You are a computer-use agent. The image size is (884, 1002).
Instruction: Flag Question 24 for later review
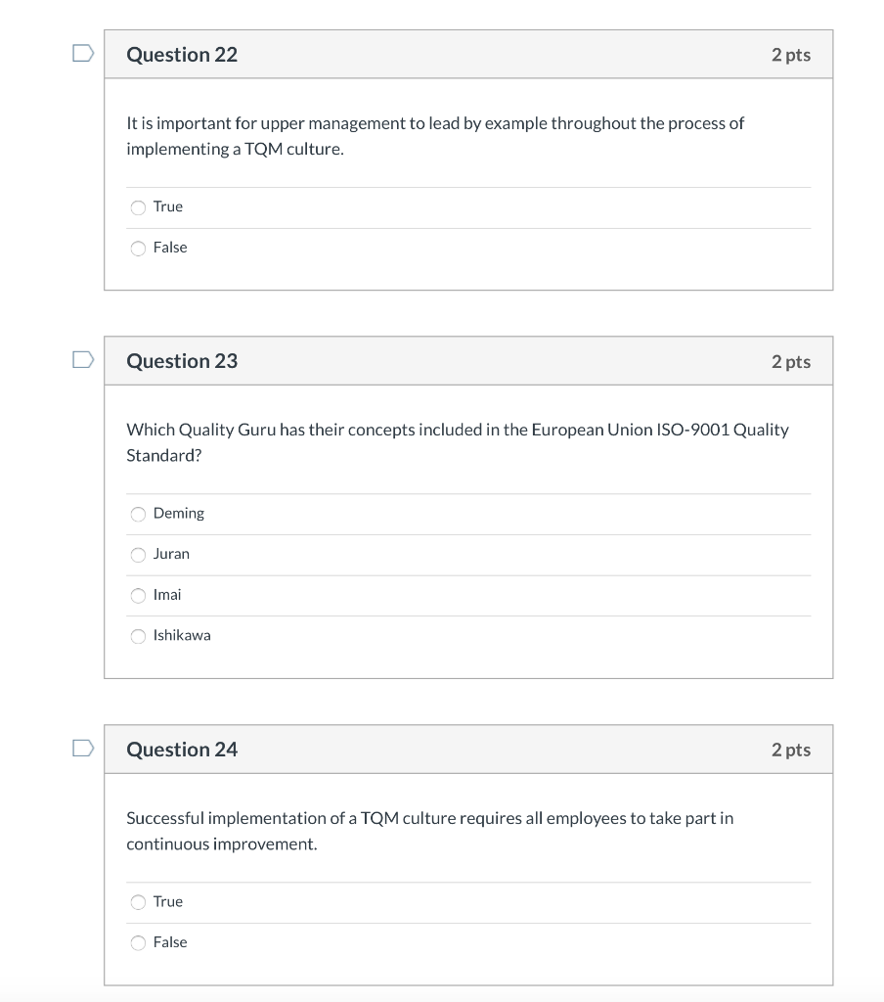[82, 749]
